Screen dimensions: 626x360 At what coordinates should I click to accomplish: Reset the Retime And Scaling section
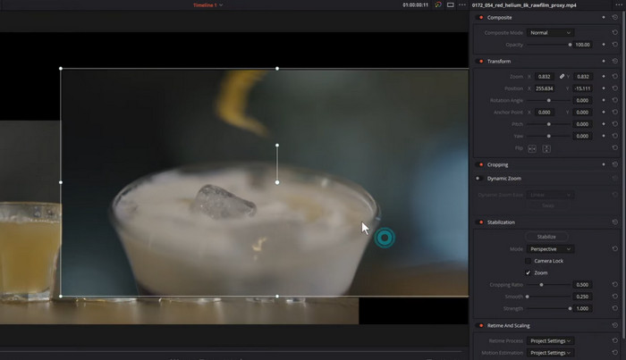tap(615, 326)
